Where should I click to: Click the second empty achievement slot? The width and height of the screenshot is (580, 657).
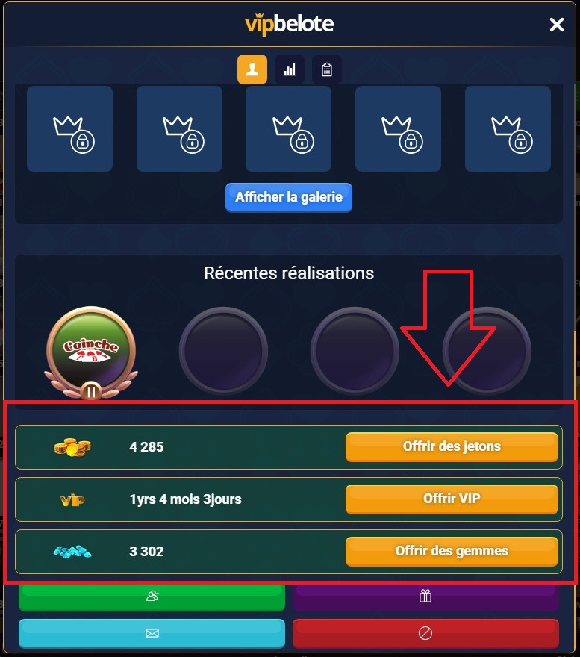click(355, 351)
